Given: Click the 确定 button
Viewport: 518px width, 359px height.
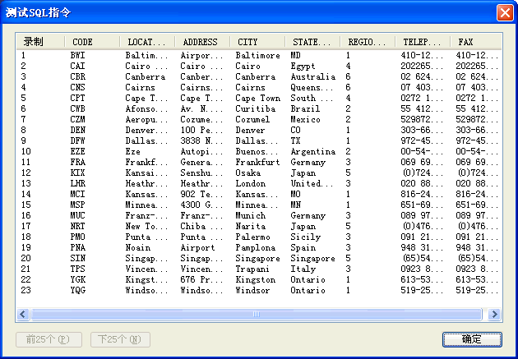Looking at the screenshot, I should click(x=472, y=339).
